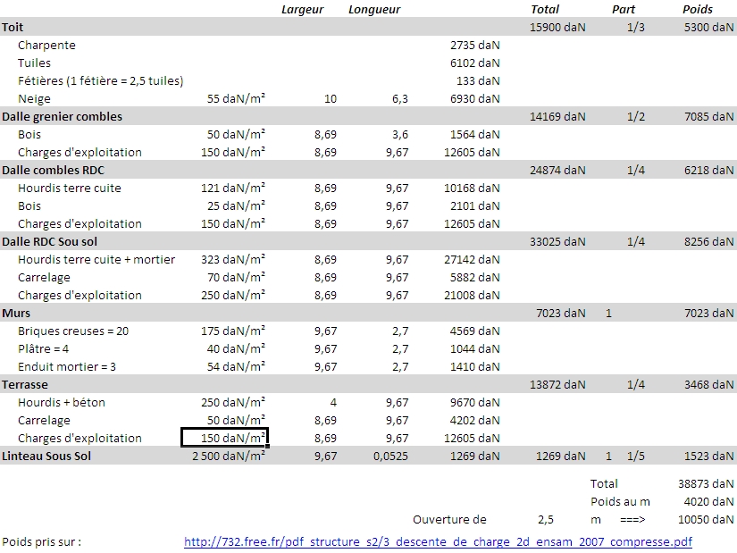Image resolution: width=737 pixels, height=553 pixels.
Task: Select the 1523 daN poids cell
Action: 708,457
